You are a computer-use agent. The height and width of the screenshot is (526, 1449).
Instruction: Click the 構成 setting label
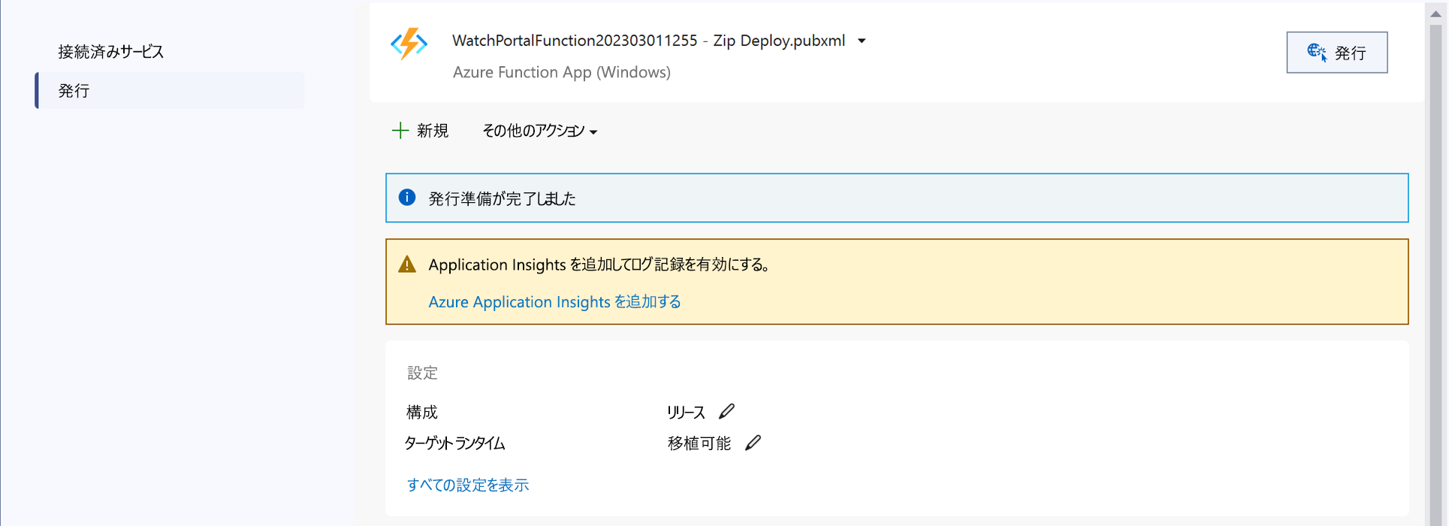421,412
